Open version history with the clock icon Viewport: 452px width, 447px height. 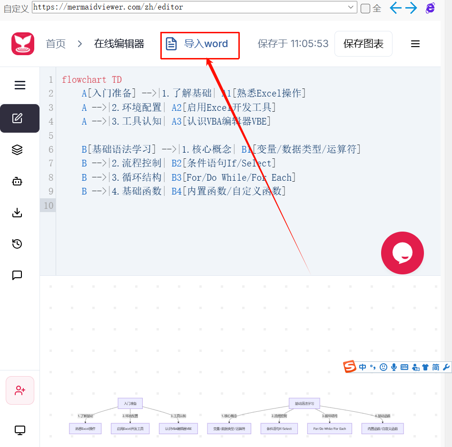coord(17,243)
